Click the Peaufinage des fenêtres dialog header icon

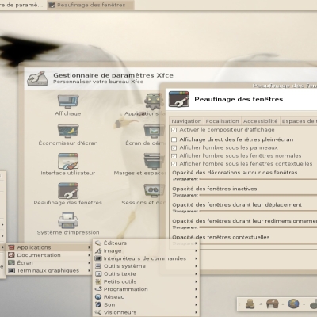click(179, 99)
